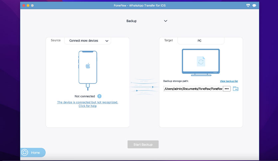Viewport: 278px width, 161px height.
Task: Click the chevron arrow of the Backup selector
Action: click(165, 21)
